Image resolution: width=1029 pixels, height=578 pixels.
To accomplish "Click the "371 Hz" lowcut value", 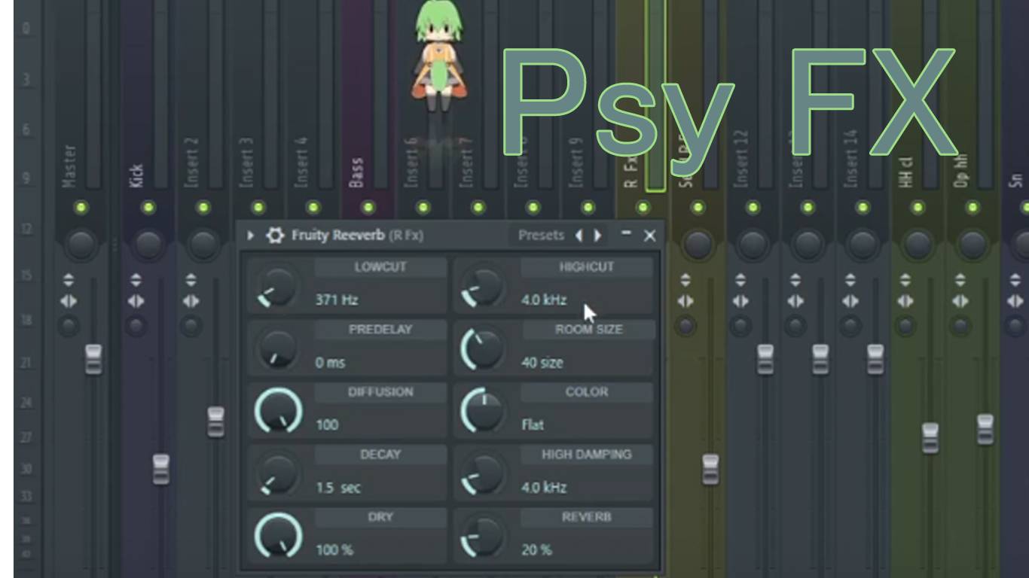I will tap(337, 300).
